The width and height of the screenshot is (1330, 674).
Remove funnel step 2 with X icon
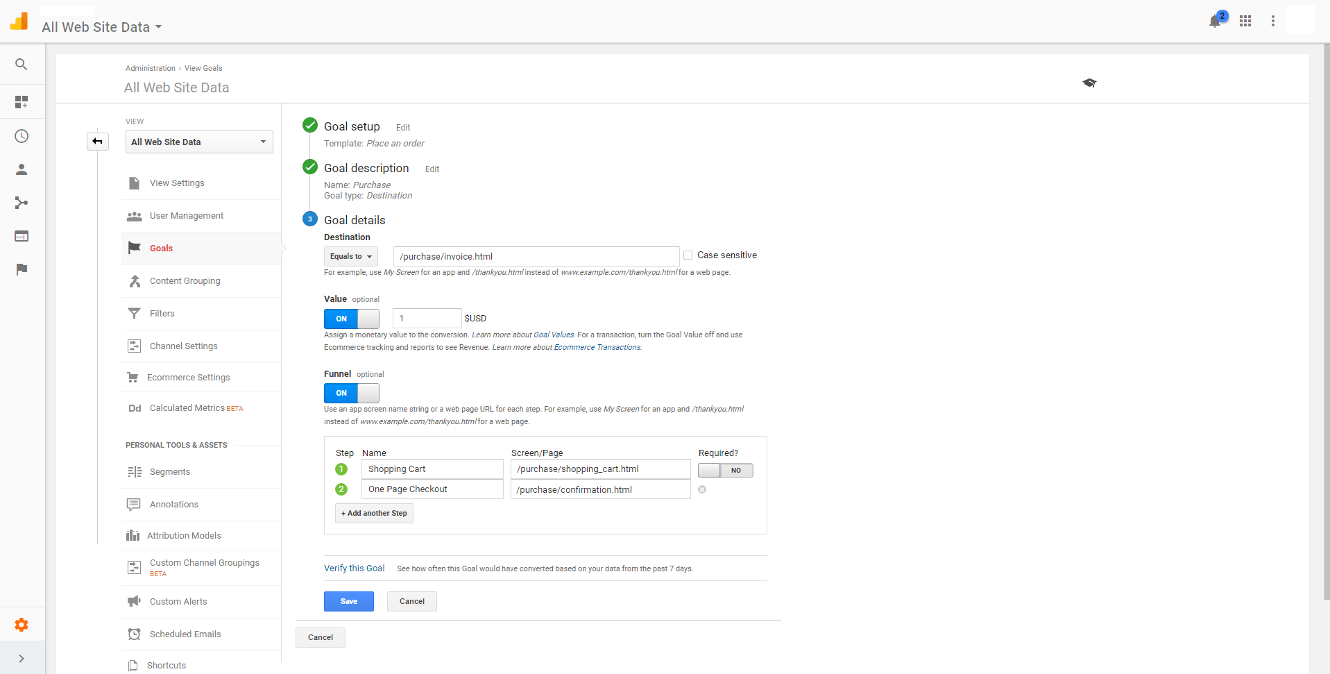click(702, 489)
